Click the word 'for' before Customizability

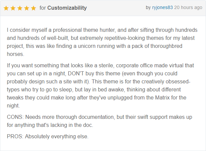pyautogui.click(x=43, y=8)
